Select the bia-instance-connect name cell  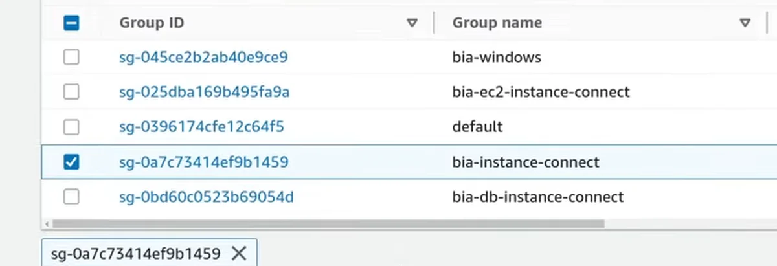[x=526, y=162]
